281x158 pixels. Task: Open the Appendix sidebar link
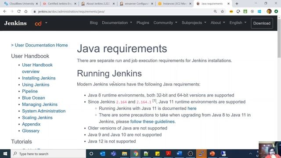pyautogui.click(x=31, y=124)
